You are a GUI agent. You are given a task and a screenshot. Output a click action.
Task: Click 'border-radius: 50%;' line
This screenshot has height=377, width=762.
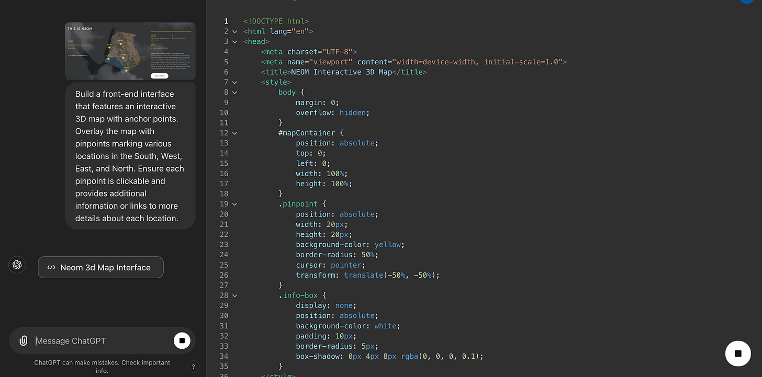pos(337,255)
